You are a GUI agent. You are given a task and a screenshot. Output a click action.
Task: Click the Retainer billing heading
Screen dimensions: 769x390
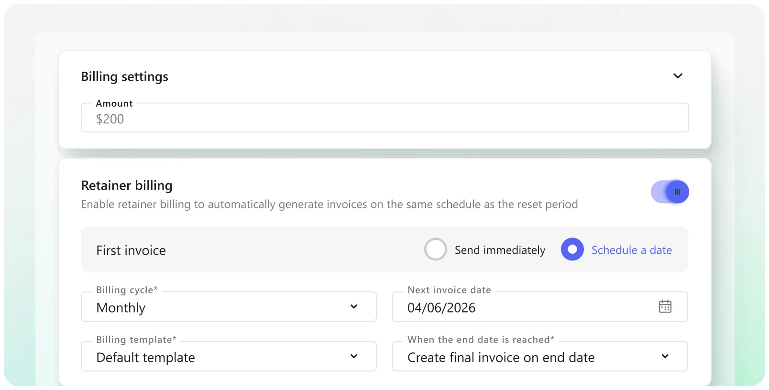click(x=127, y=185)
